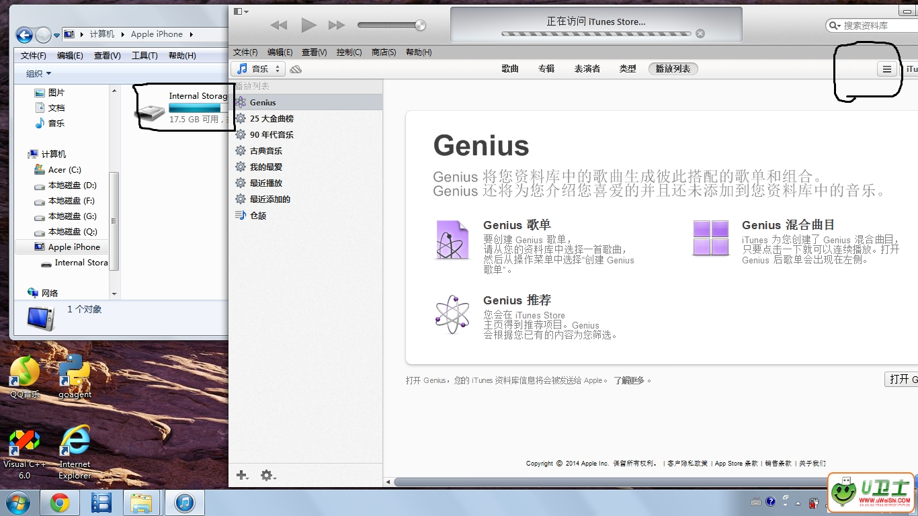This screenshot has height=516, width=918.
Task: Select 本地磁盘 (G:) in Explorer tree
Action: 65,216
